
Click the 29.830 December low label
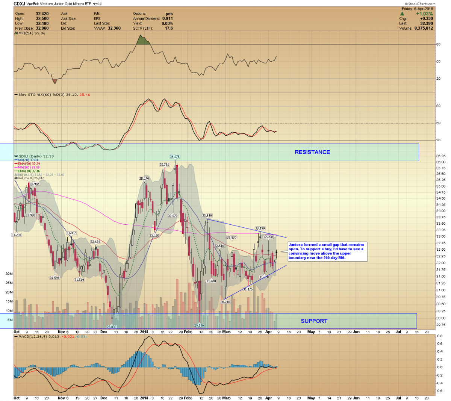tap(112, 327)
